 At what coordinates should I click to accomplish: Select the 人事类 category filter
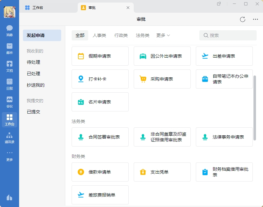99,35
